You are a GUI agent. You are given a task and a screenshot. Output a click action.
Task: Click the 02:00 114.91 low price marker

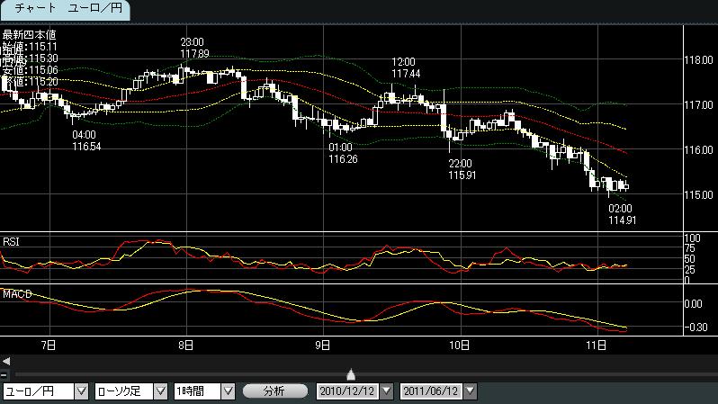tap(622, 213)
